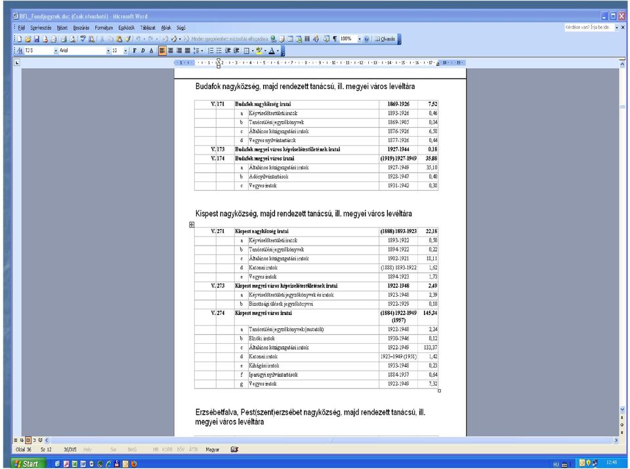Switch to Print Layout view button
Screen dimensions: 630x469
click(28, 440)
